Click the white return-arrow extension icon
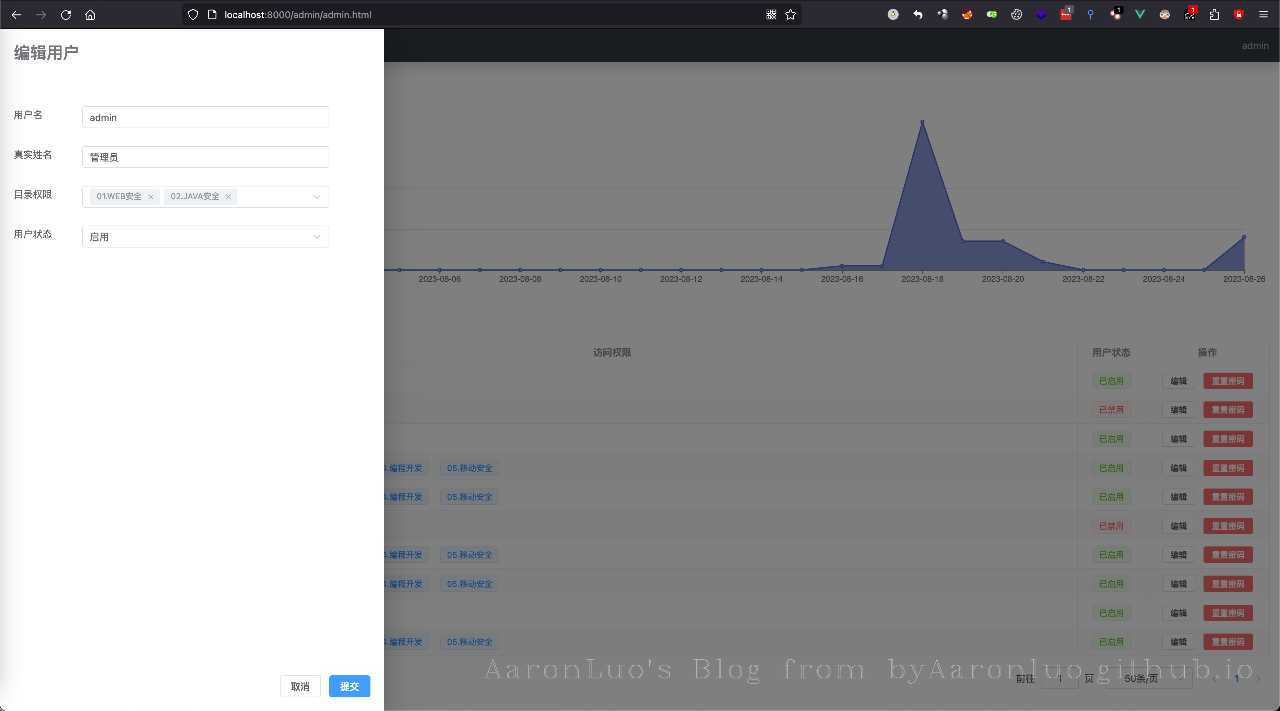Screen dimensions: 1280x711 [x=918, y=15]
